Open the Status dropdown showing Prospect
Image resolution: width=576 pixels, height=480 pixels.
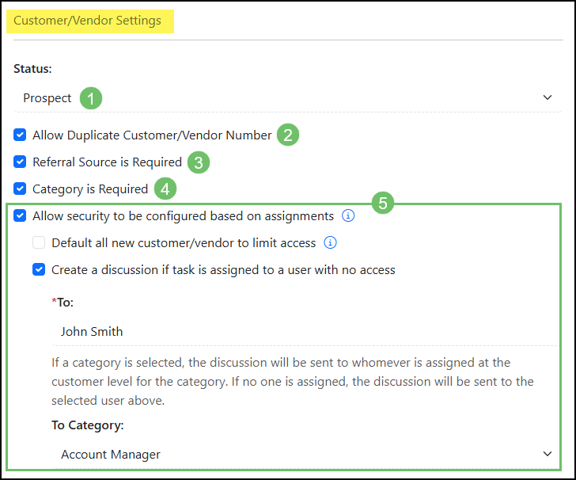click(x=288, y=98)
